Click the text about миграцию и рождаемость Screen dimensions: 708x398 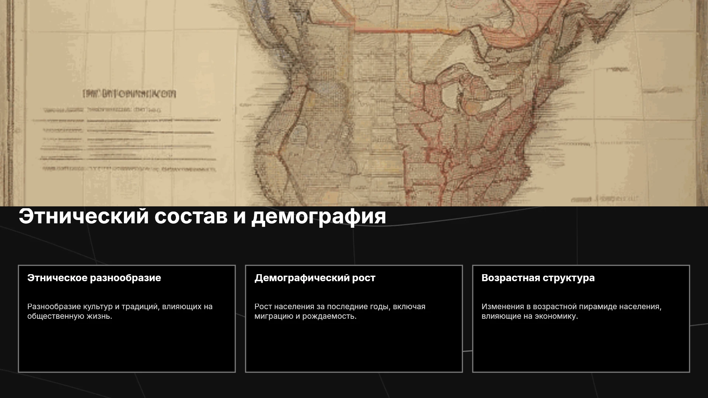[x=340, y=311]
